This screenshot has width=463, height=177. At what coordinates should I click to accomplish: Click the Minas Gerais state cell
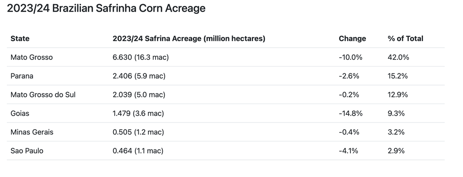click(x=32, y=132)
